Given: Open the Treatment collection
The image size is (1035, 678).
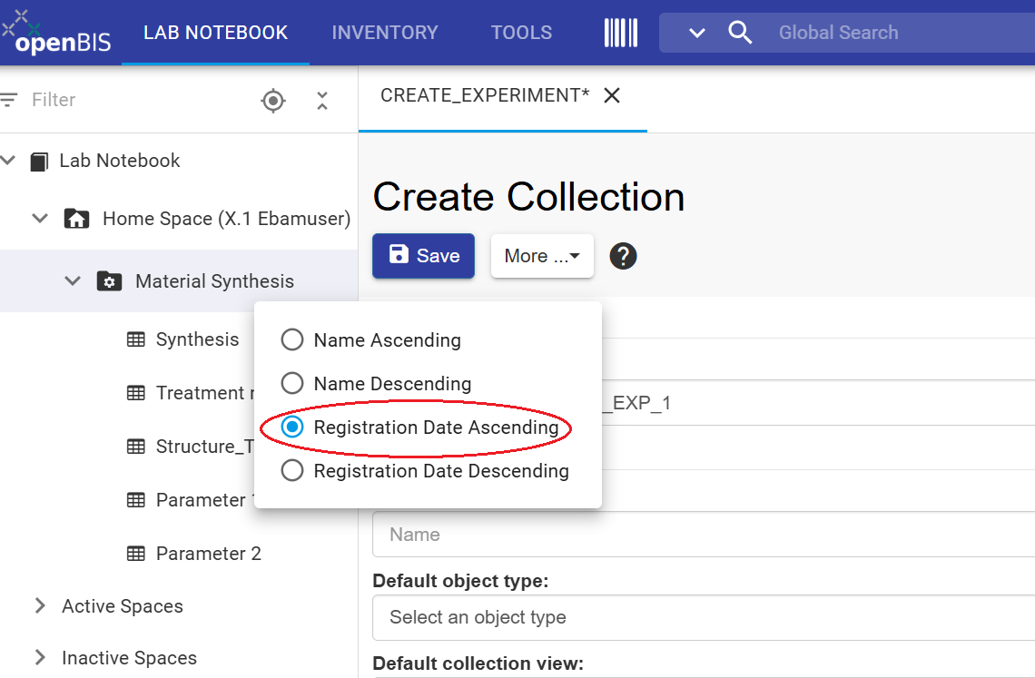Looking at the screenshot, I should coord(204,393).
